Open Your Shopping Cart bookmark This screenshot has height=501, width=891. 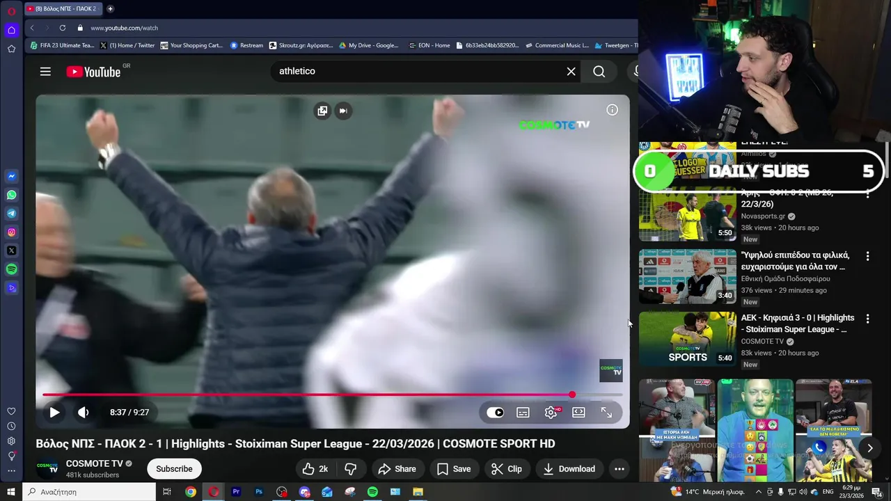(191, 45)
